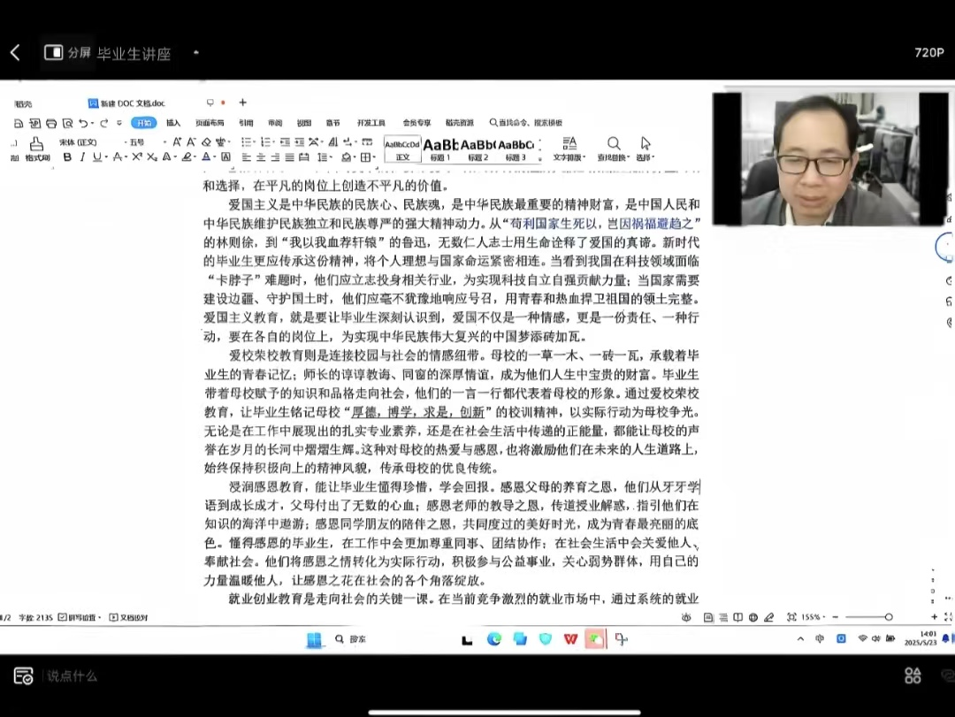Click the Select (选择) cursor tool

click(x=646, y=148)
